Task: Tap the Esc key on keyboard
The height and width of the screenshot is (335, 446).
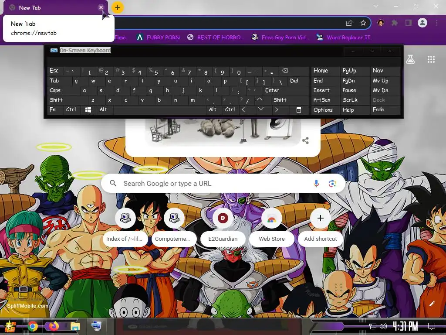Action: [55, 71]
